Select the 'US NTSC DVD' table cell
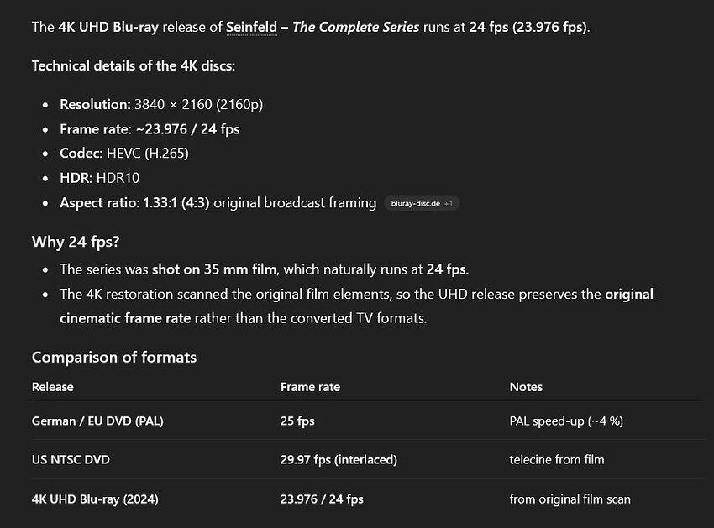 (x=71, y=459)
